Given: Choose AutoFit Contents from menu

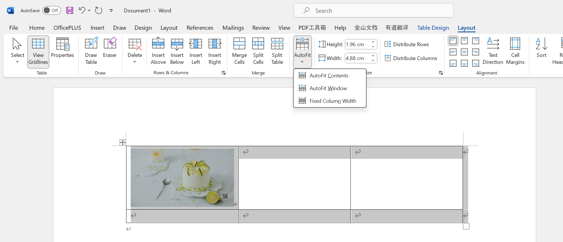Looking at the screenshot, I should (x=329, y=76).
